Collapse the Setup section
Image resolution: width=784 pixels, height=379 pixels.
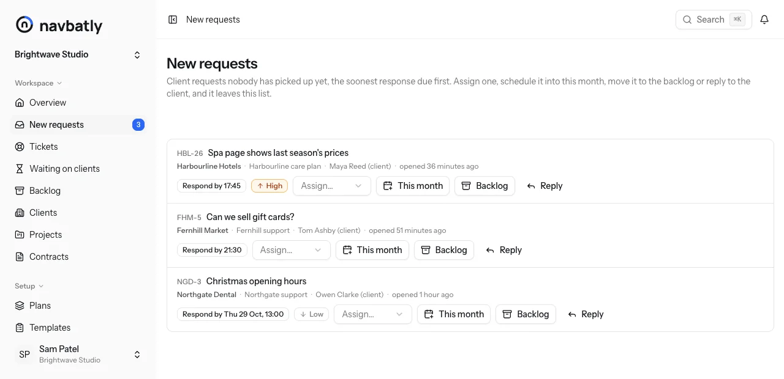point(29,286)
